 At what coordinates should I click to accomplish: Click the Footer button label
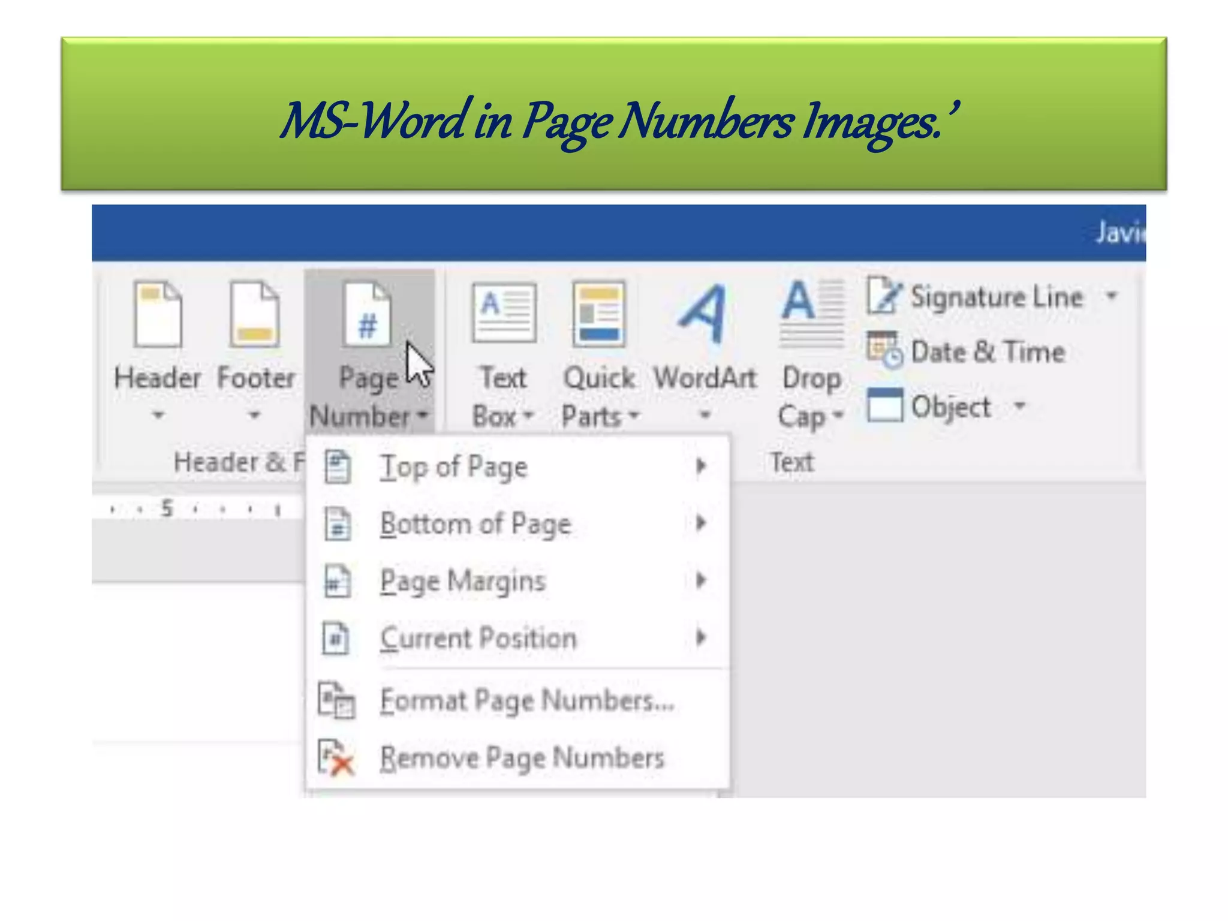pos(256,378)
